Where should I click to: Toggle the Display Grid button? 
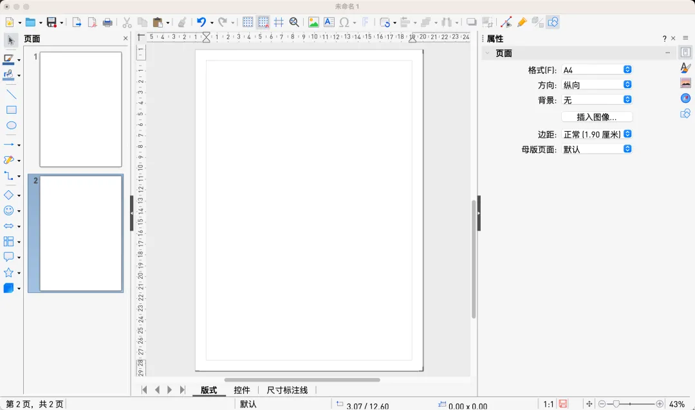[x=248, y=22]
